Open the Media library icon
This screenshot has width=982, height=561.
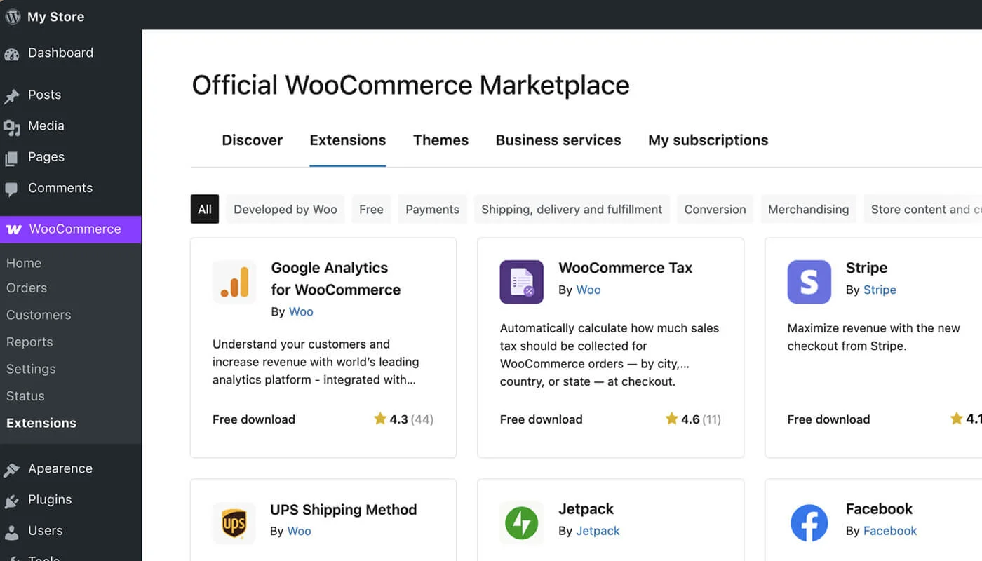pos(13,126)
